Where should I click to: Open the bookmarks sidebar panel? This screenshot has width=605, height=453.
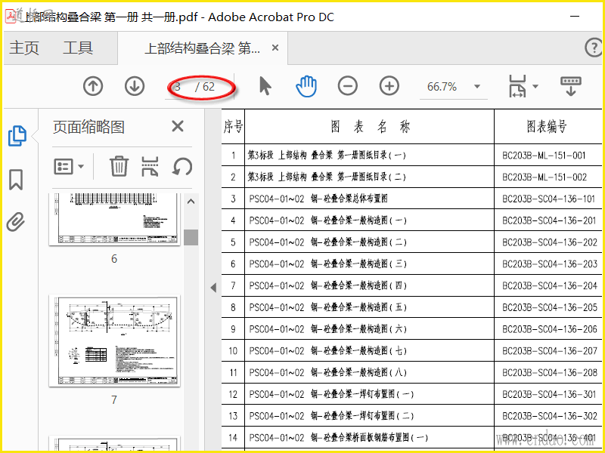(x=16, y=180)
